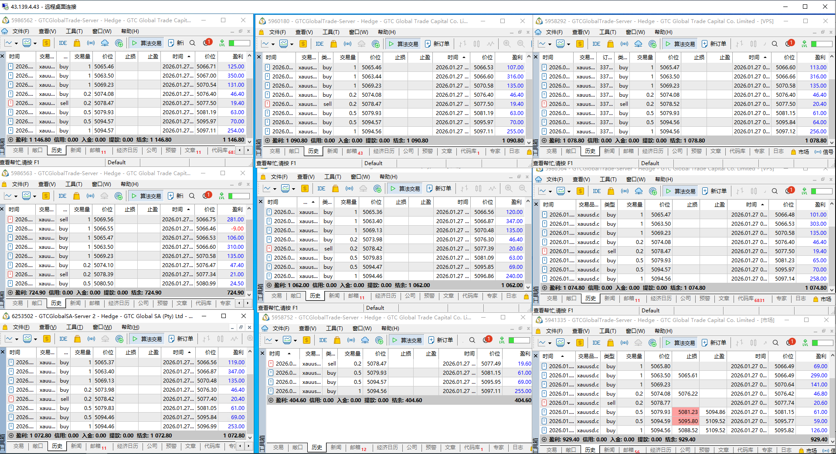Click 新订单 button in 5960180 window
Viewport: 836px width, 454px height.
(437, 44)
